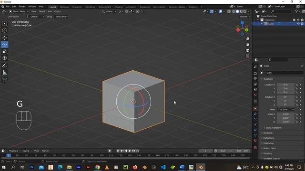
Task: Open the Render menu
Action: (22, 7)
